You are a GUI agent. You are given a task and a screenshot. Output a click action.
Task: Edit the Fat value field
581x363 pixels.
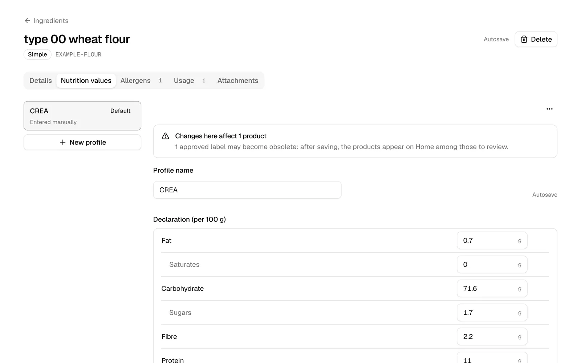[492, 240]
